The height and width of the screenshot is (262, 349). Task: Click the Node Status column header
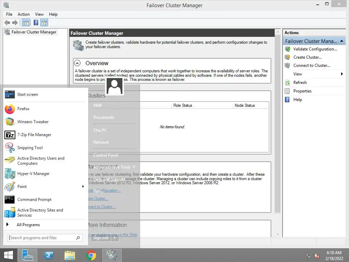click(251, 105)
